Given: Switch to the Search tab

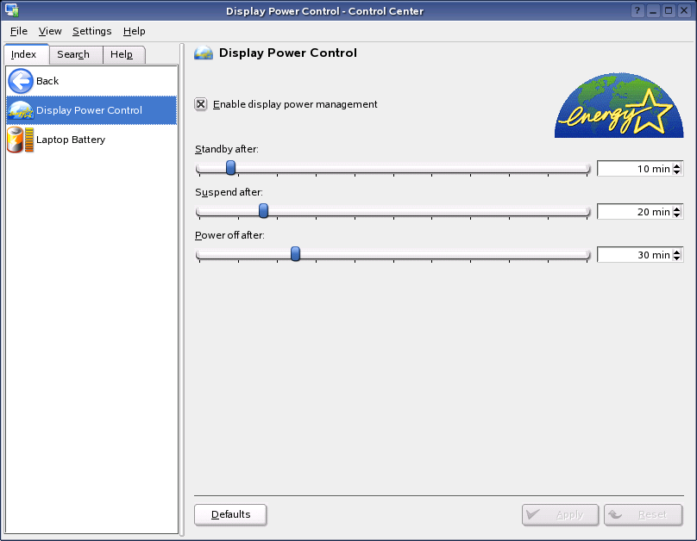Looking at the screenshot, I should point(76,54).
